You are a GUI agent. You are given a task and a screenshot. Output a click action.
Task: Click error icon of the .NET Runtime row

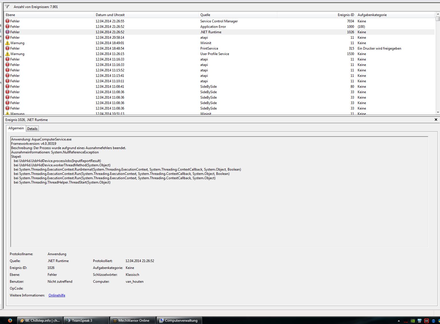coord(7,32)
